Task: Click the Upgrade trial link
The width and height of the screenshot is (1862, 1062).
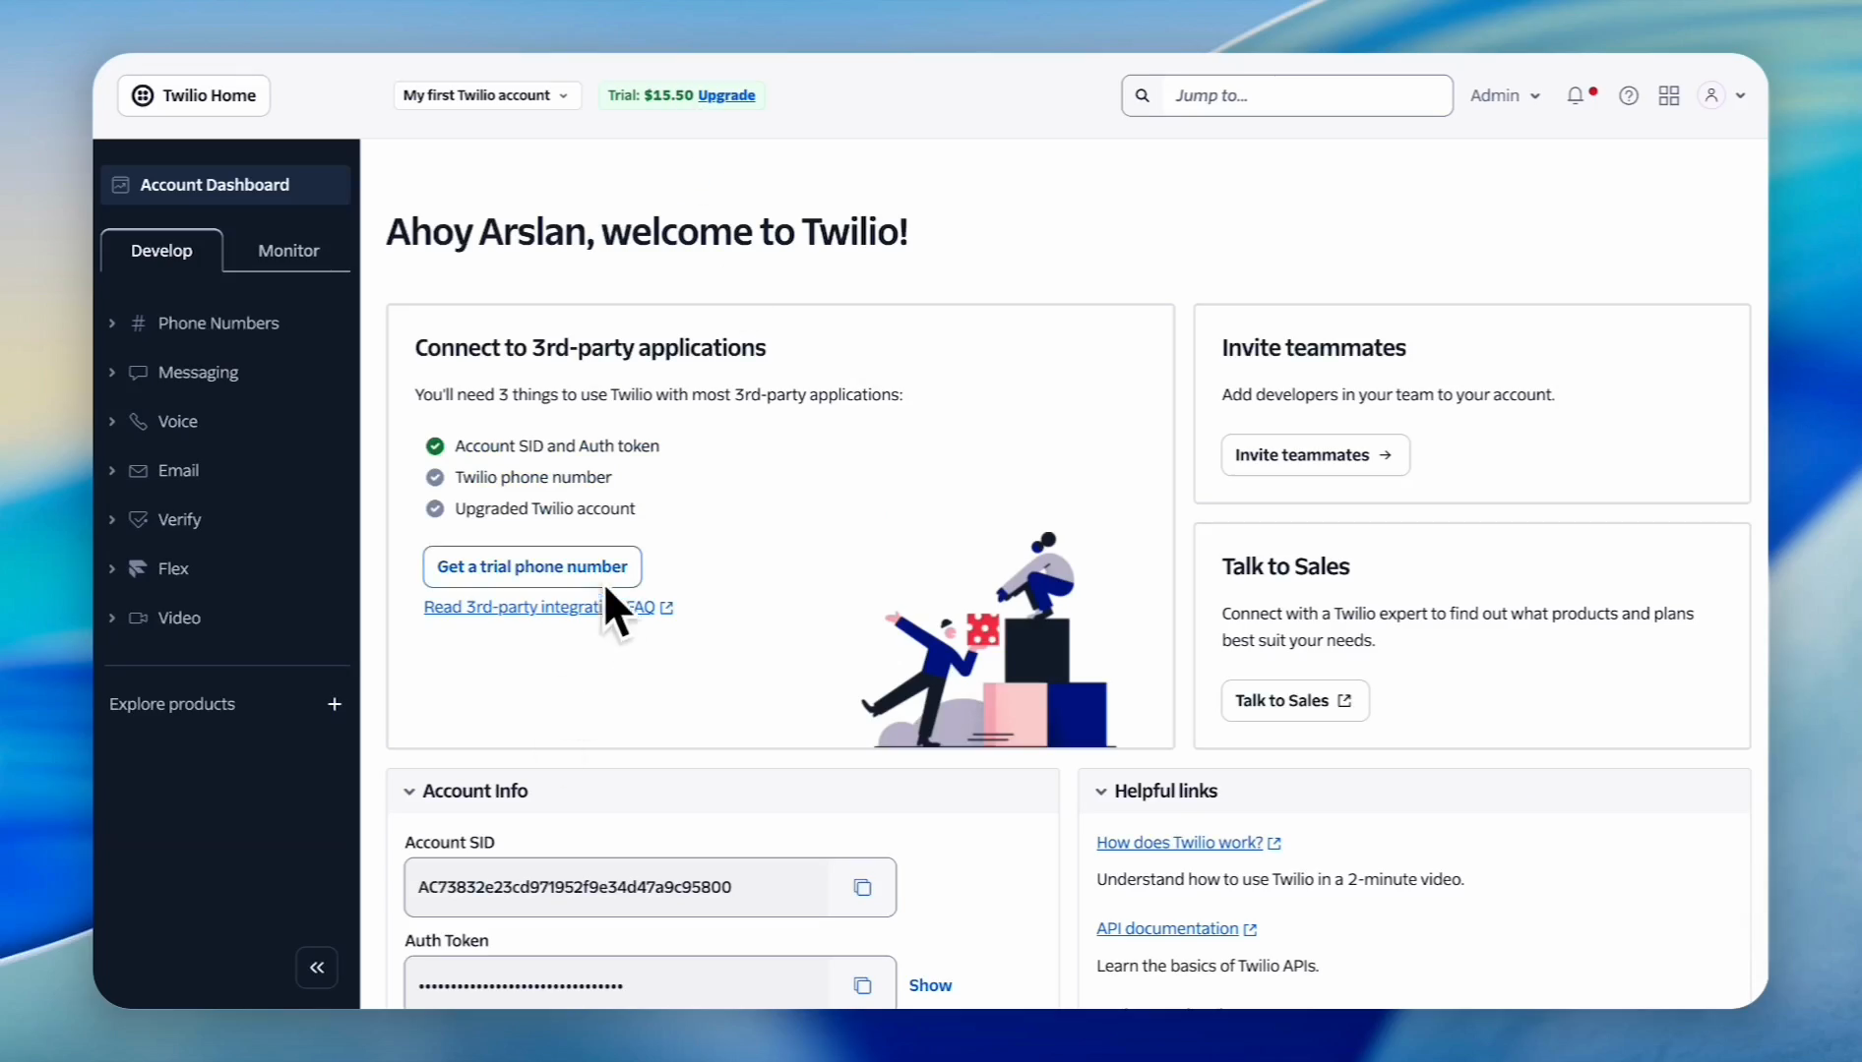Action: coord(726,95)
